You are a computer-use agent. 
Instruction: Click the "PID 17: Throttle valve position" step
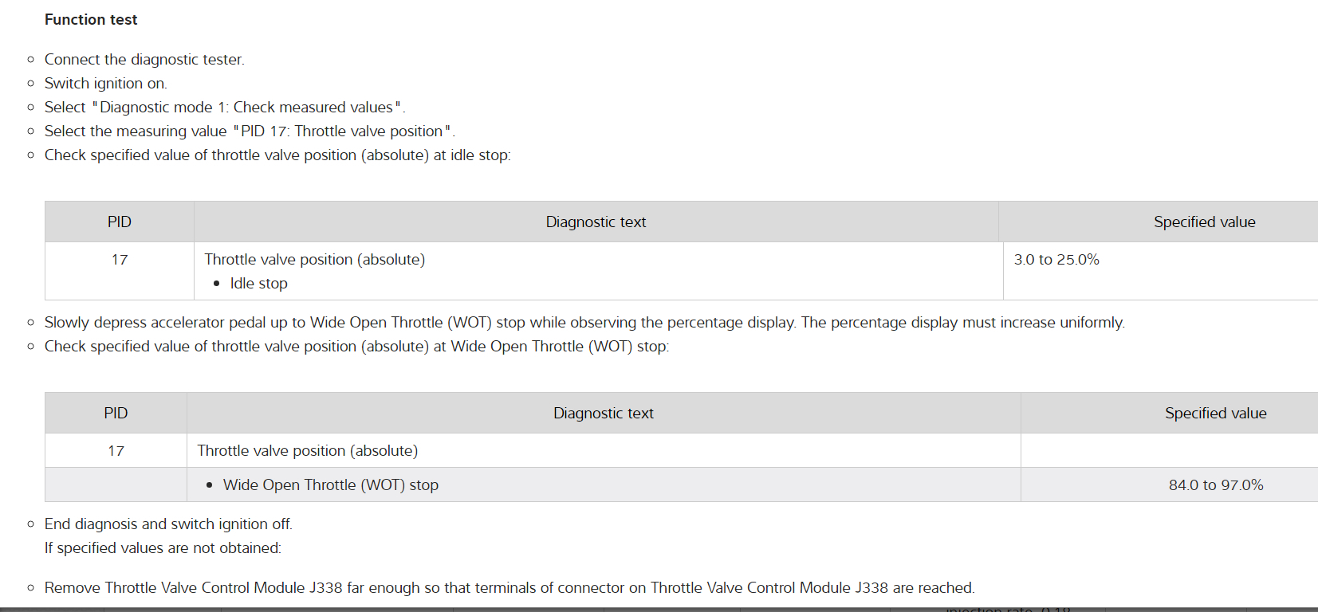tap(342, 131)
